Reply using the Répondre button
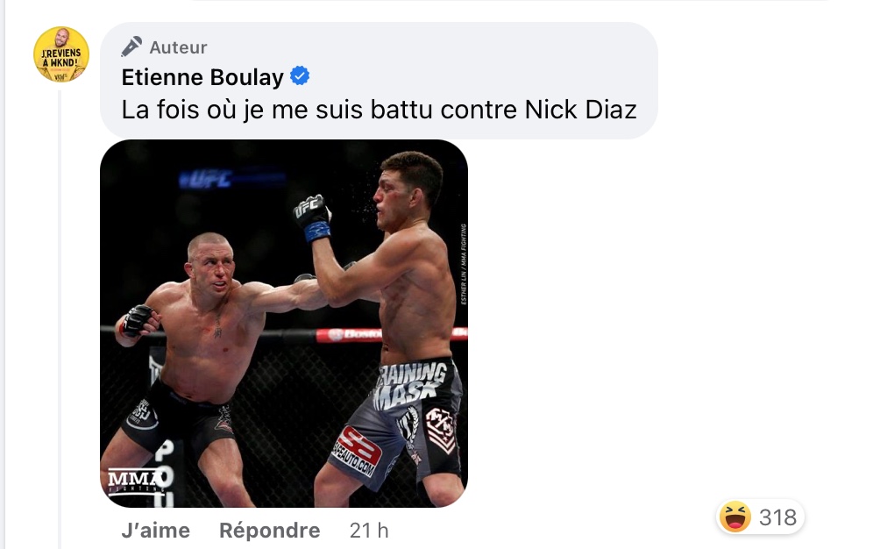873x549 pixels. (x=269, y=530)
